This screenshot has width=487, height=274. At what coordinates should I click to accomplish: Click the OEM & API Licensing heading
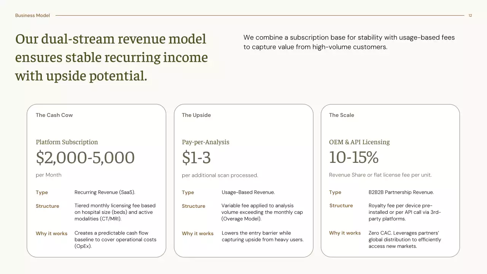[x=359, y=142]
